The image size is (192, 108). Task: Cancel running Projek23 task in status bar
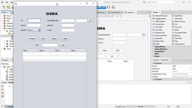pyautogui.click(x=157, y=106)
